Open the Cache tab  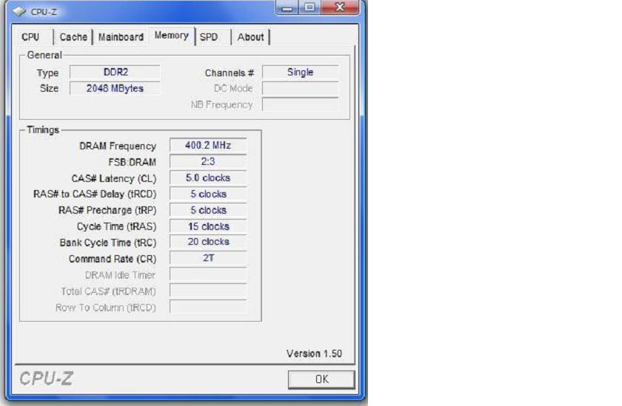(73, 37)
